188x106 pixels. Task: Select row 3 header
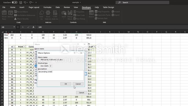[2, 41]
